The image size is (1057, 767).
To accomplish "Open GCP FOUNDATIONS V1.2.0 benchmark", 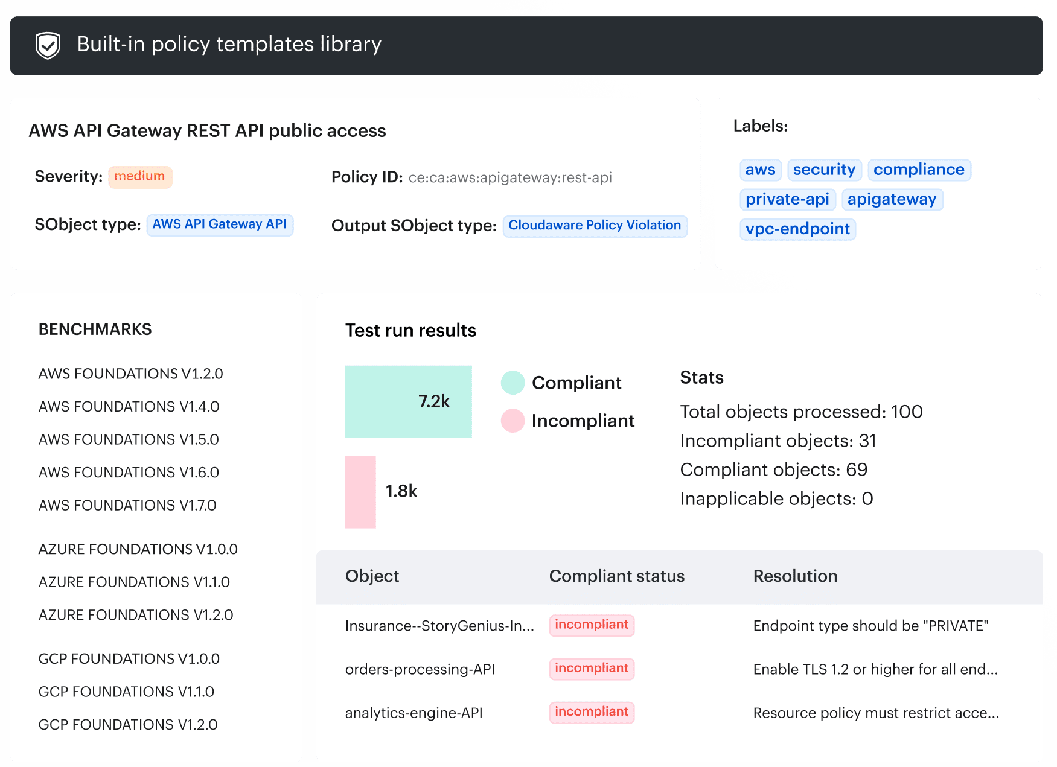I will pos(128,725).
